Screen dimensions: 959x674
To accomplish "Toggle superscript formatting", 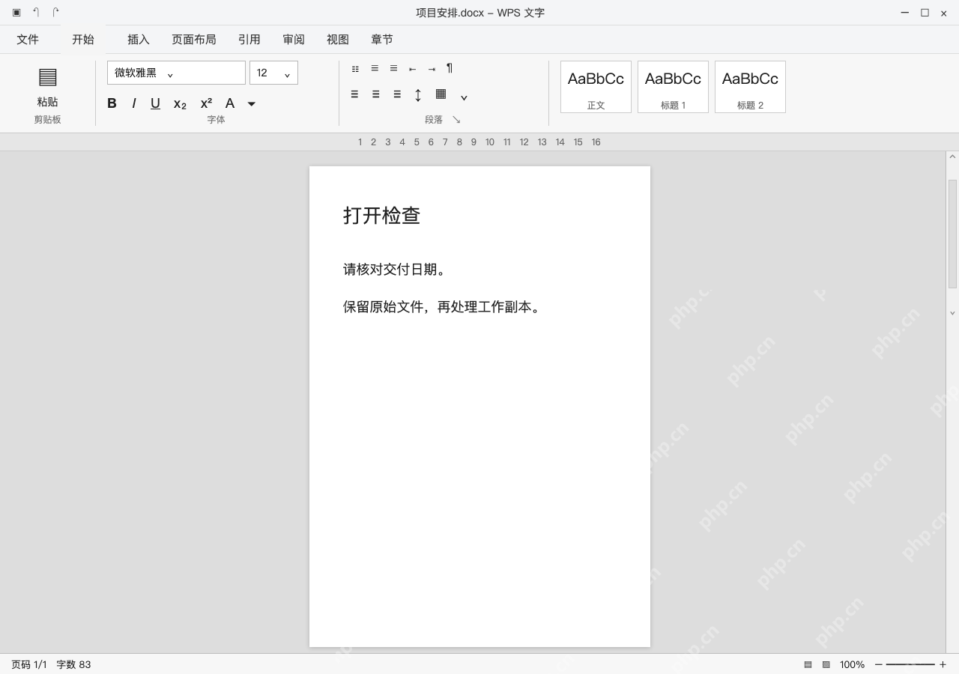I will click(x=206, y=103).
